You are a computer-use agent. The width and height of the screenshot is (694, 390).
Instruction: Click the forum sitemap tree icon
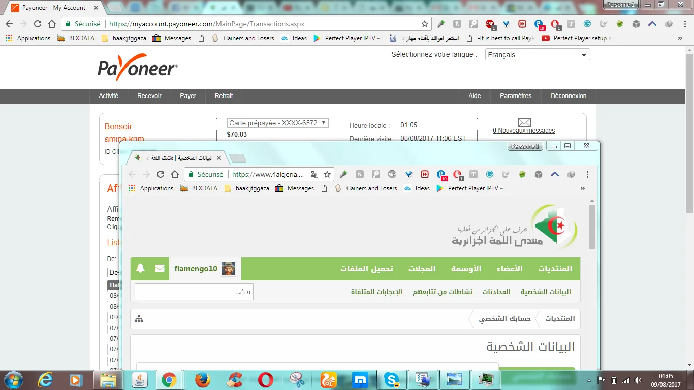139,319
